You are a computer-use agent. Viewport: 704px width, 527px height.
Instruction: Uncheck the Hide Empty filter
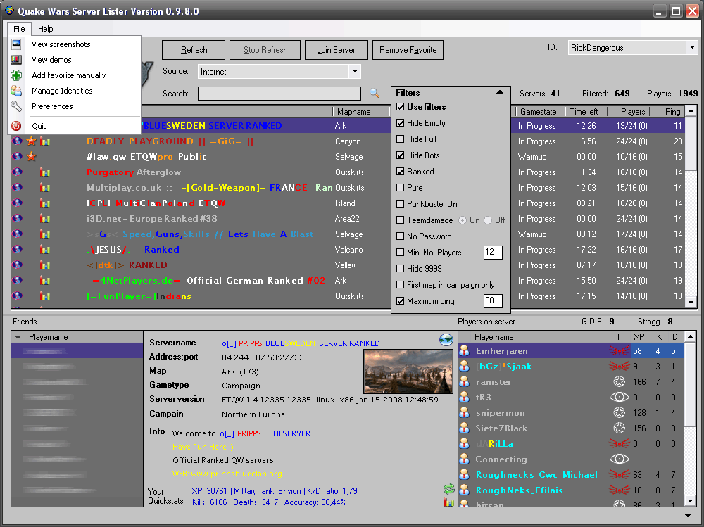(x=400, y=123)
